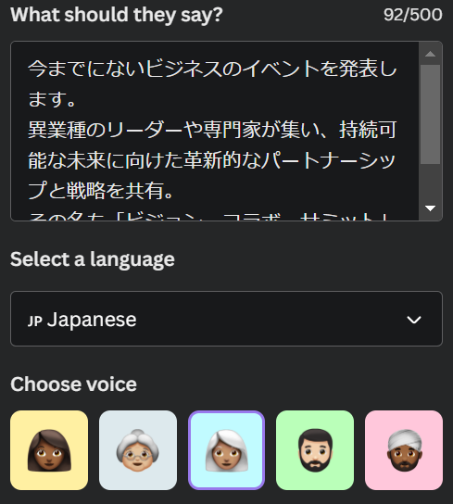This screenshot has width=453, height=504.
Task: Click the script line containing ます。
Action: 52,99
